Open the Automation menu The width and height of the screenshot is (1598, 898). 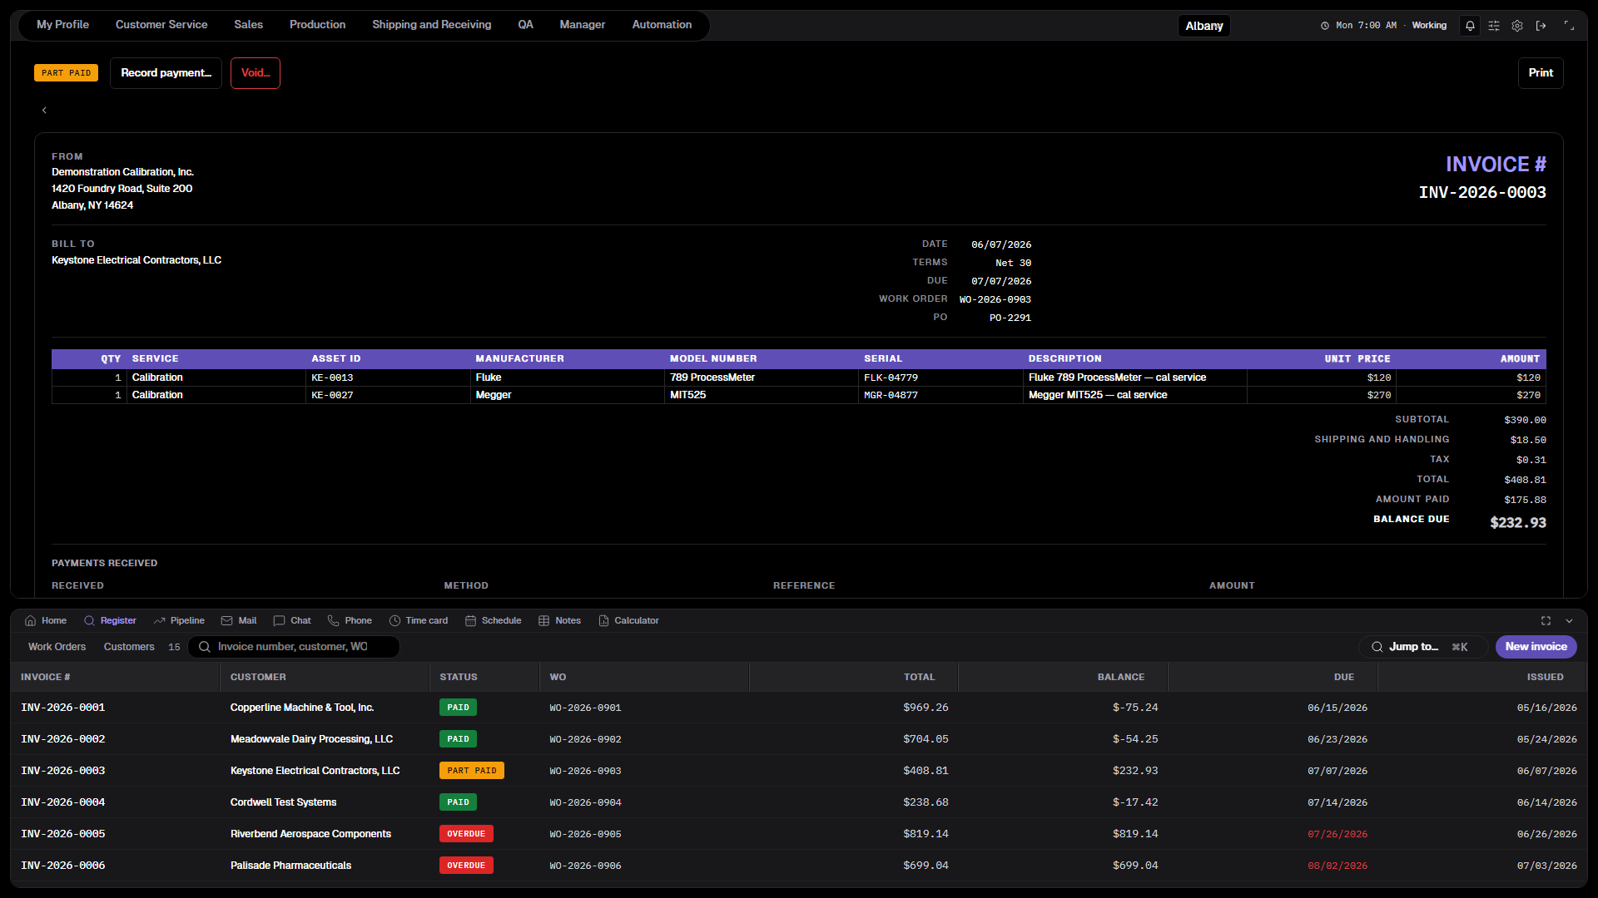662,25
